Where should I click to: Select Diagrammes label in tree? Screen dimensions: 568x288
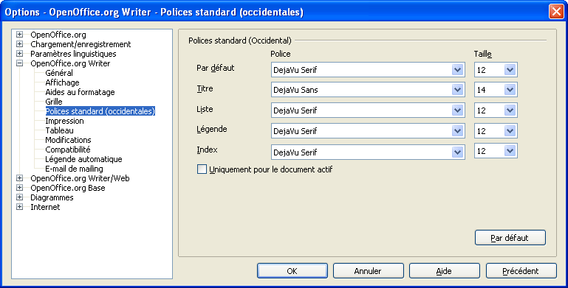52,197
